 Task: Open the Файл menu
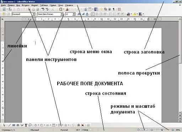pos(3,5)
